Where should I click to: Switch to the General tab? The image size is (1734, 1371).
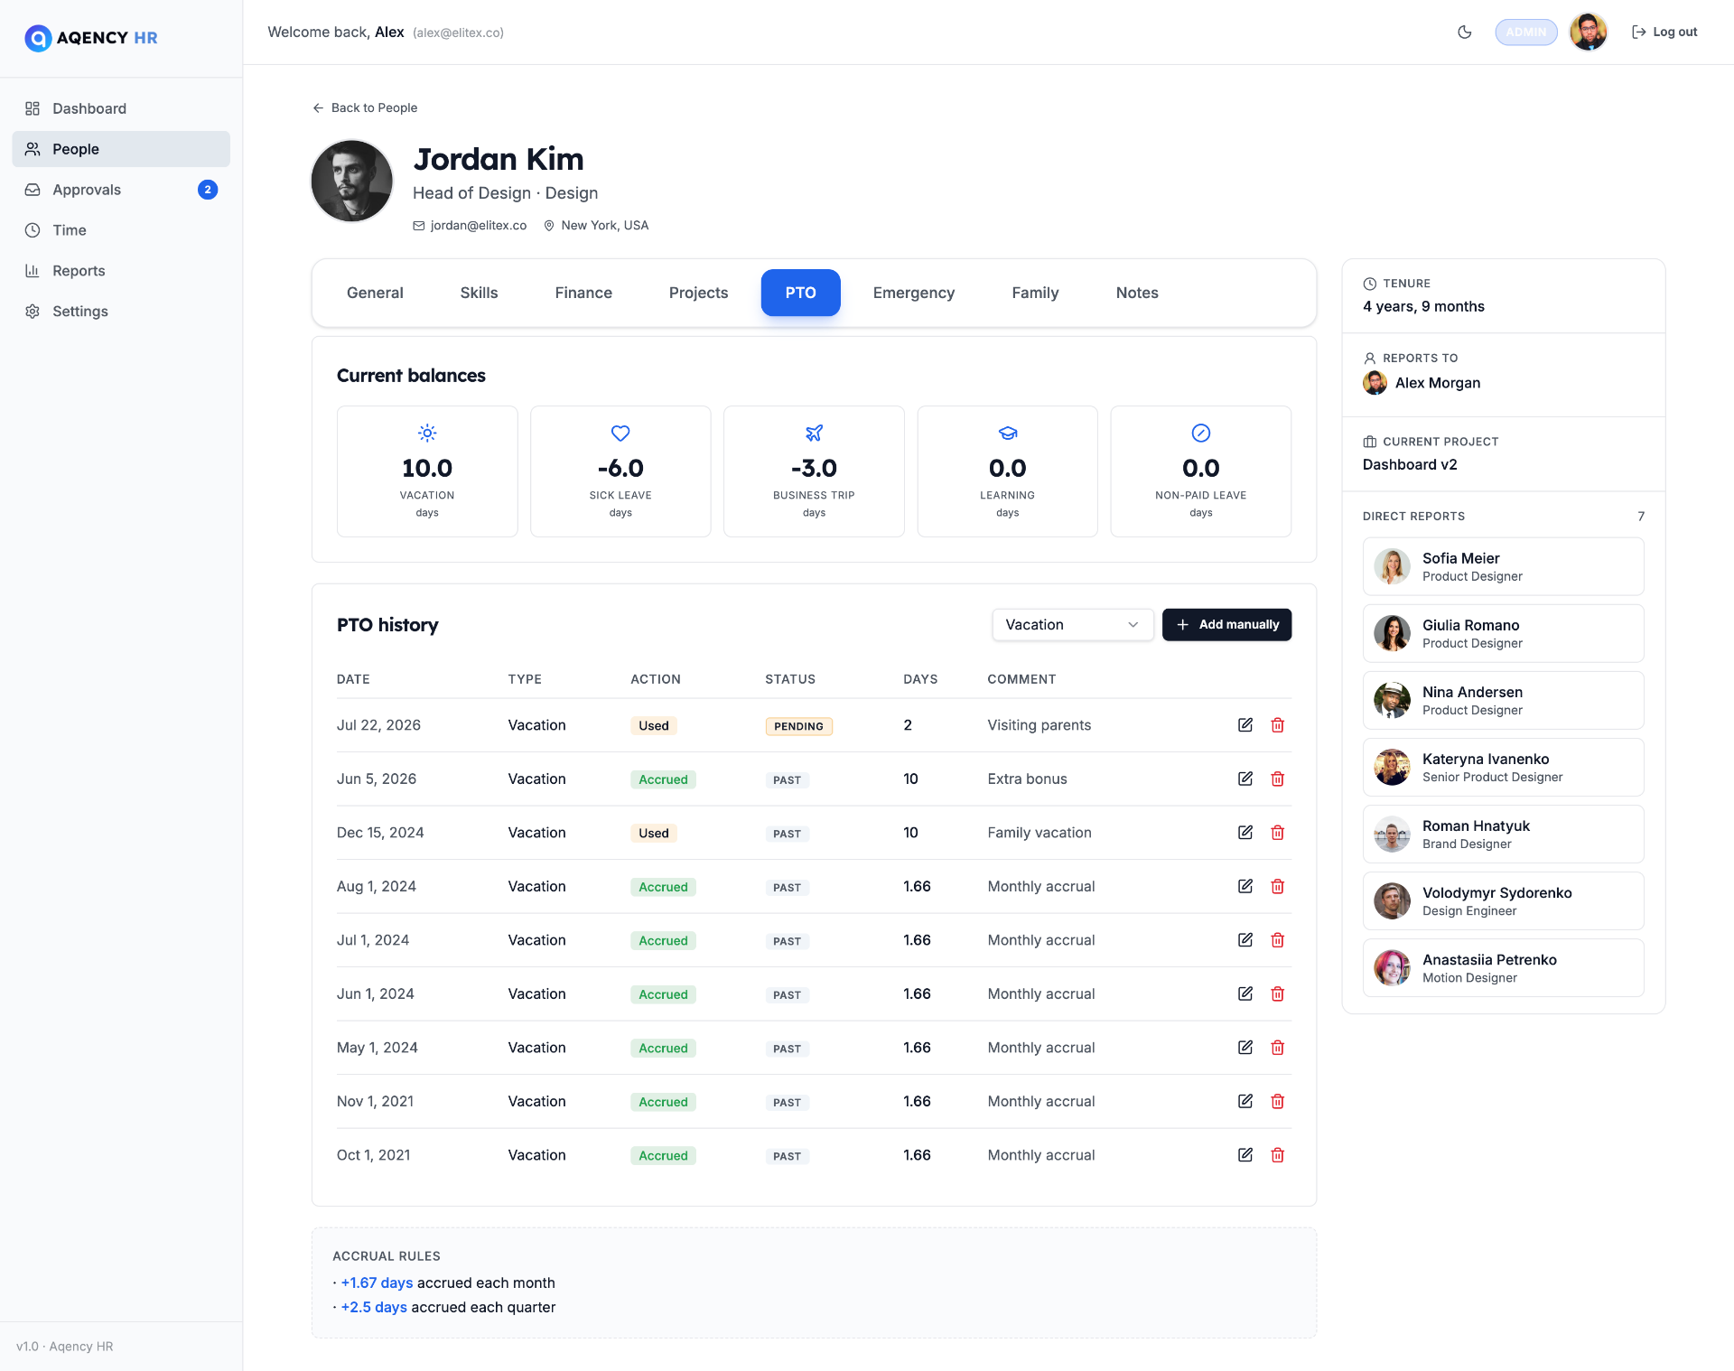click(x=375, y=293)
